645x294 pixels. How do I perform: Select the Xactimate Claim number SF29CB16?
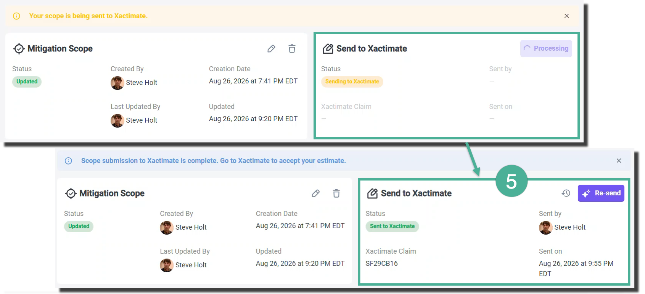[x=381, y=264]
